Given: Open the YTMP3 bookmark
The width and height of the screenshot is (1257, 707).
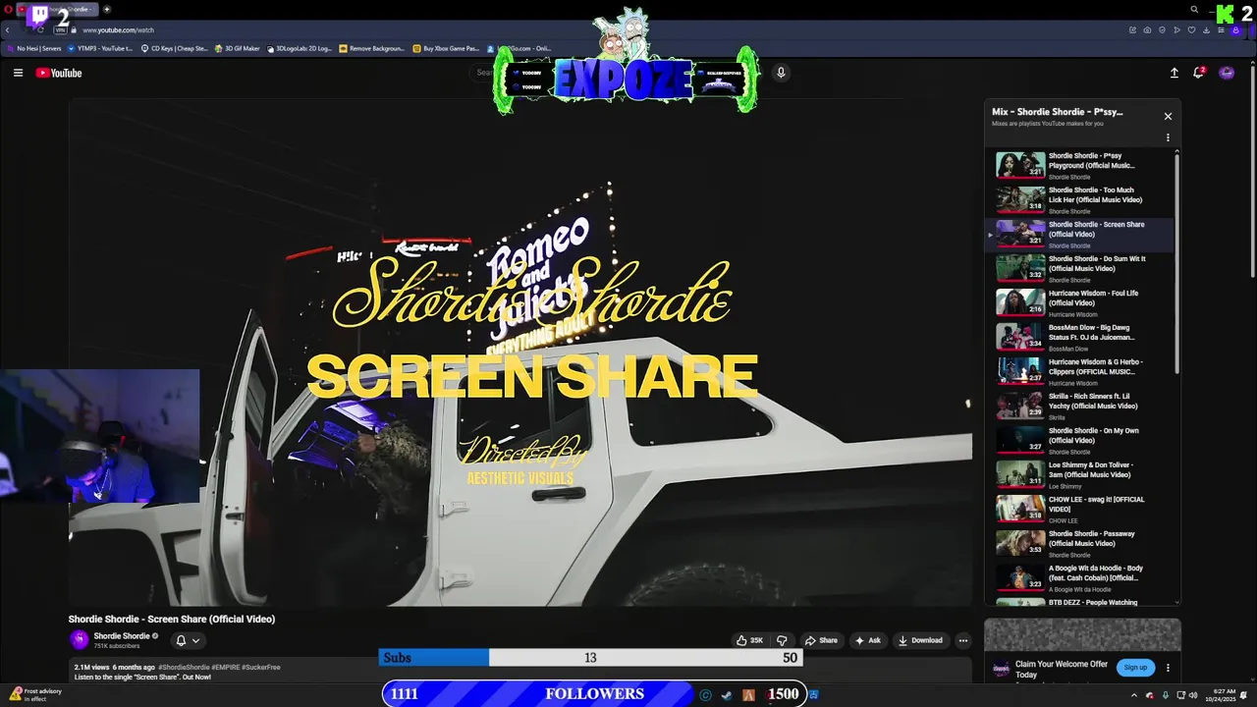Looking at the screenshot, I should [x=101, y=48].
